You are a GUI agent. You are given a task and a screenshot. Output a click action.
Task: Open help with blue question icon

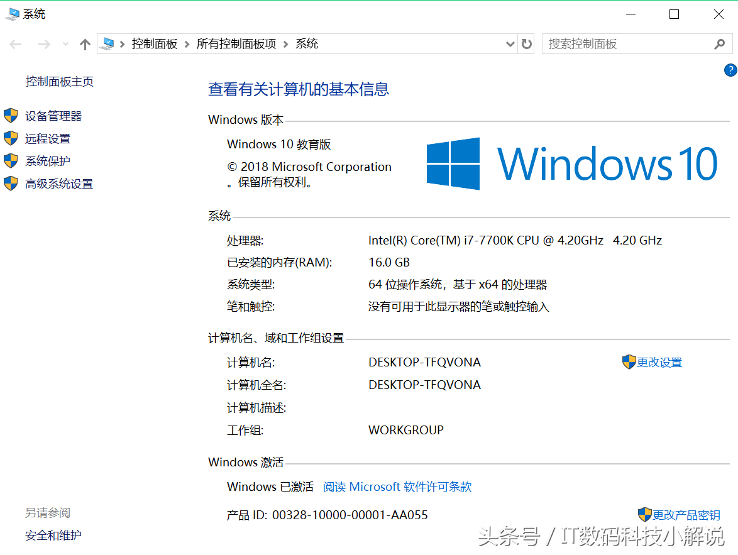click(x=731, y=70)
